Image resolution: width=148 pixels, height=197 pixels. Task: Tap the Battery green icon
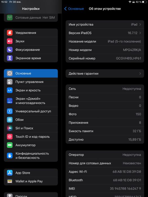[x=10, y=145]
